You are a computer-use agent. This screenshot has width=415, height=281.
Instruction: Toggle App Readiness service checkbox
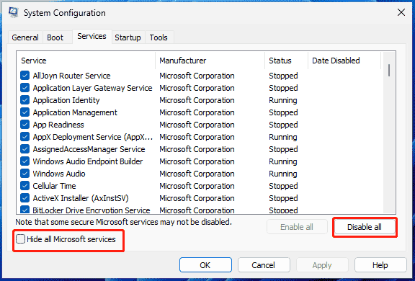(x=25, y=125)
